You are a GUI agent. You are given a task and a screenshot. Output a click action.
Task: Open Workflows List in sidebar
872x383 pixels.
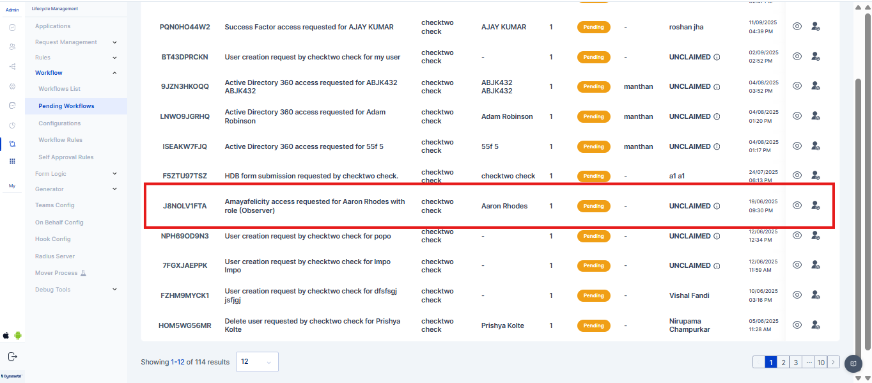point(59,89)
